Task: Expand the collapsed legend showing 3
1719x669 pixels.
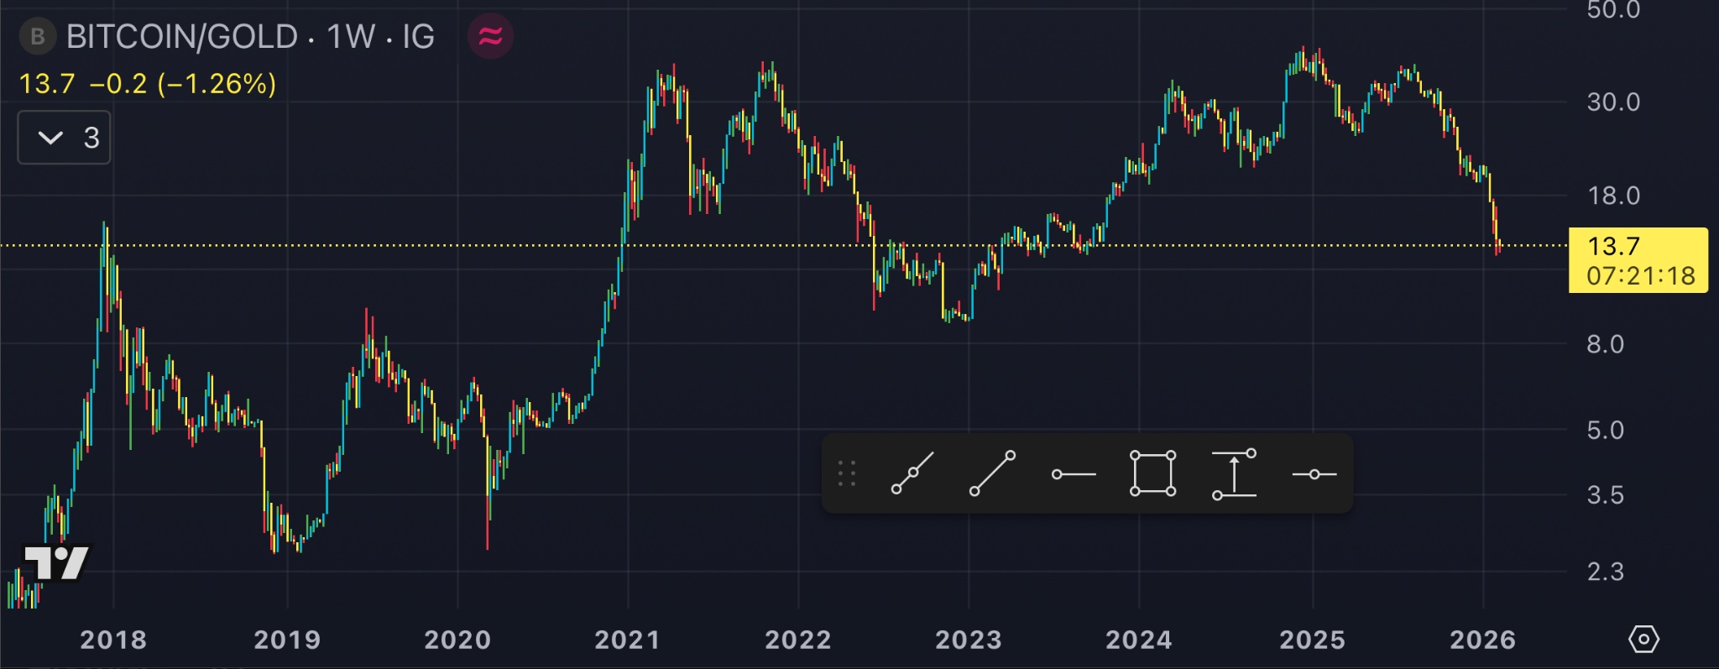Action: (x=65, y=138)
